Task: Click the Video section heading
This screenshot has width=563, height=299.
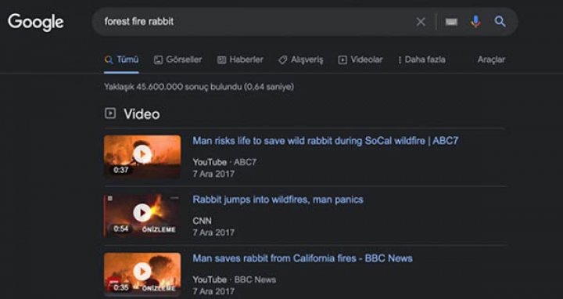Action: click(142, 114)
